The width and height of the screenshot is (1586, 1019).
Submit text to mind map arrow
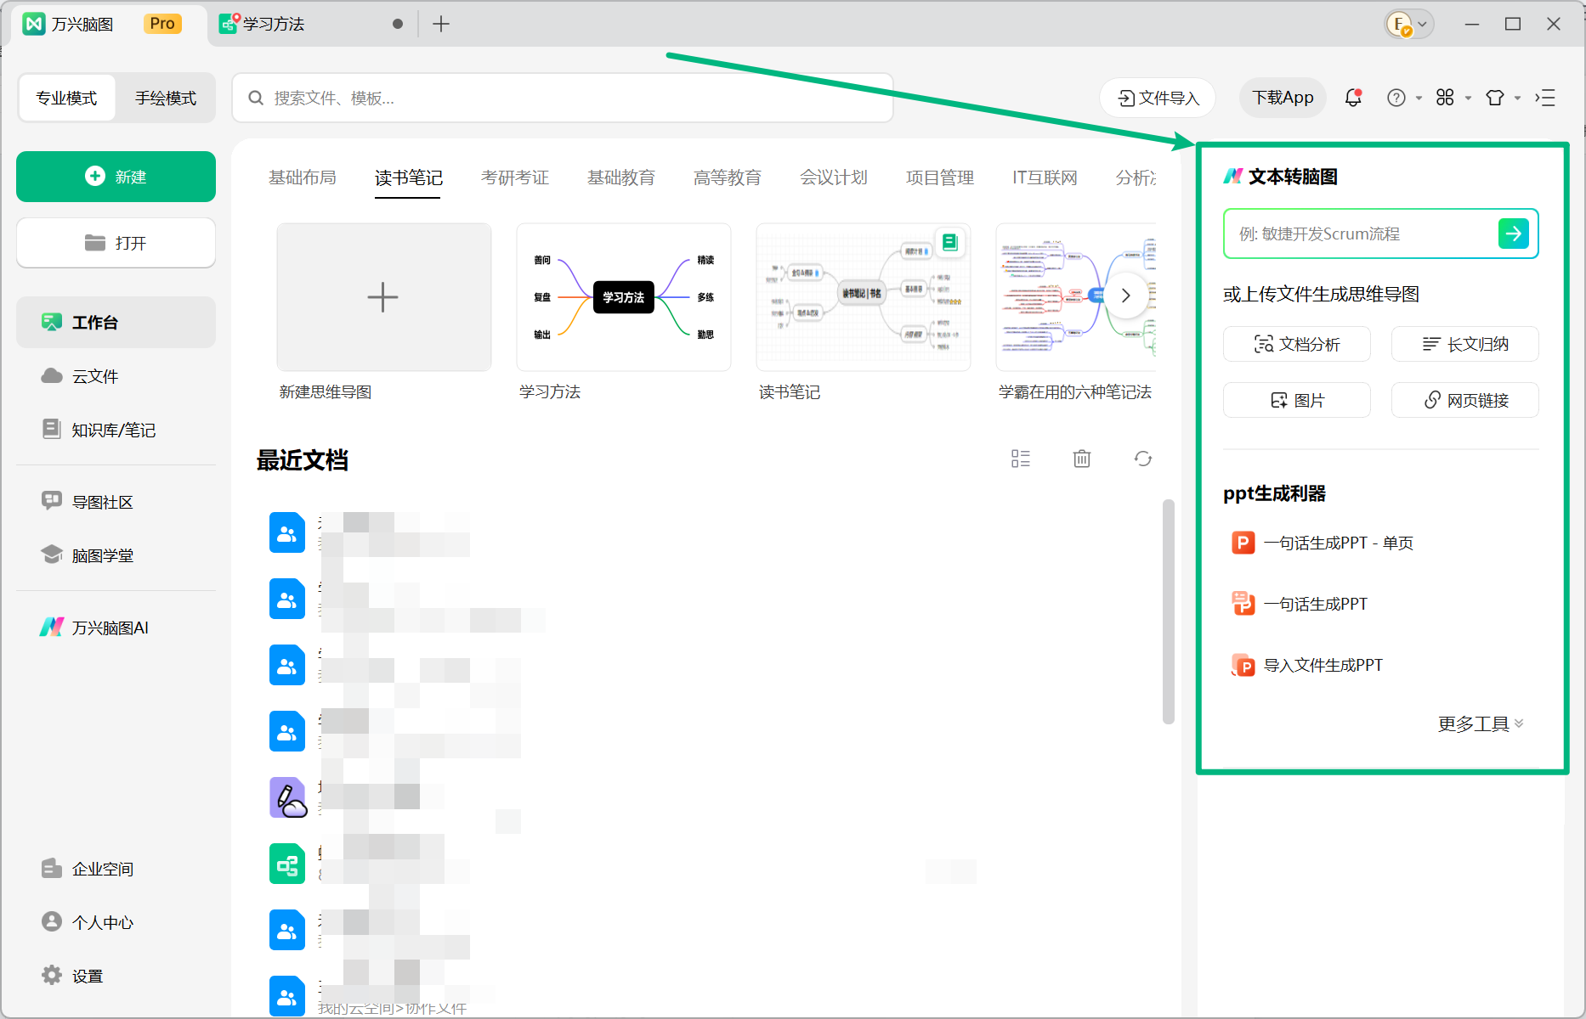point(1514,233)
